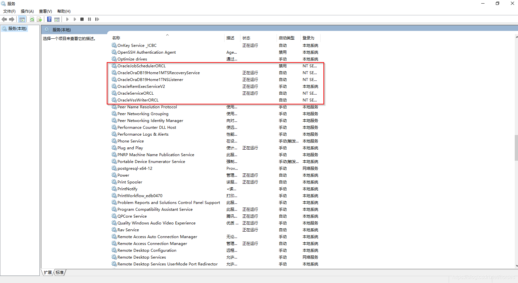Toggle the show/hide console tree icon
Image resolution: width=518 pixels, height=283 pixels.
point(22,20)
